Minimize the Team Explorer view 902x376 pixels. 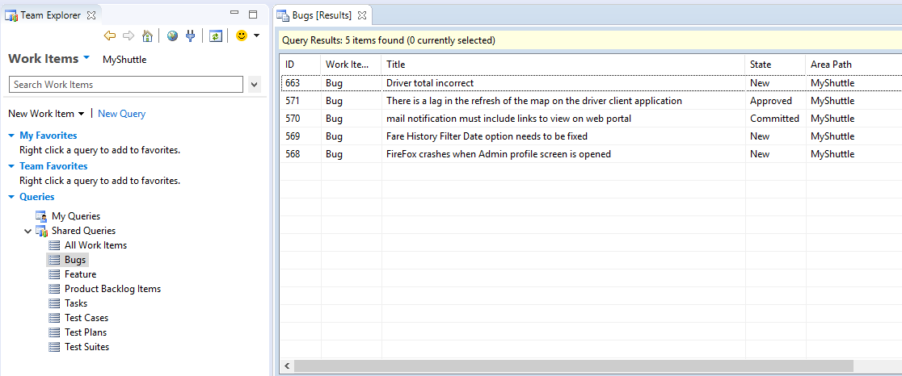click(x=234, y=14)
